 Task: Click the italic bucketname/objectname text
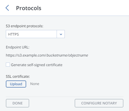point(67,55)
